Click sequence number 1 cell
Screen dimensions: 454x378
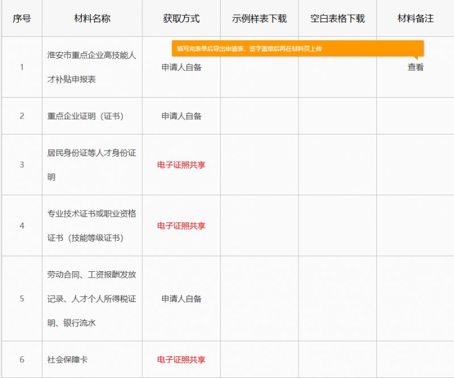pos(22,67)
